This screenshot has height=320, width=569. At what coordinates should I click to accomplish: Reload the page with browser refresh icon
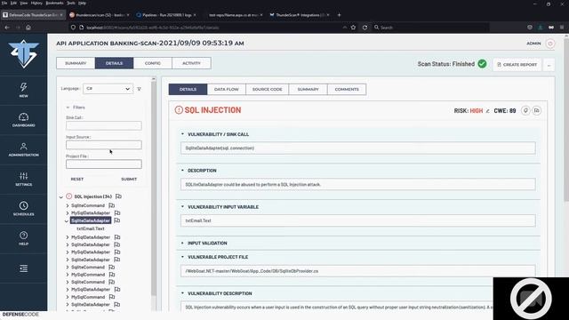click(365, 28)
